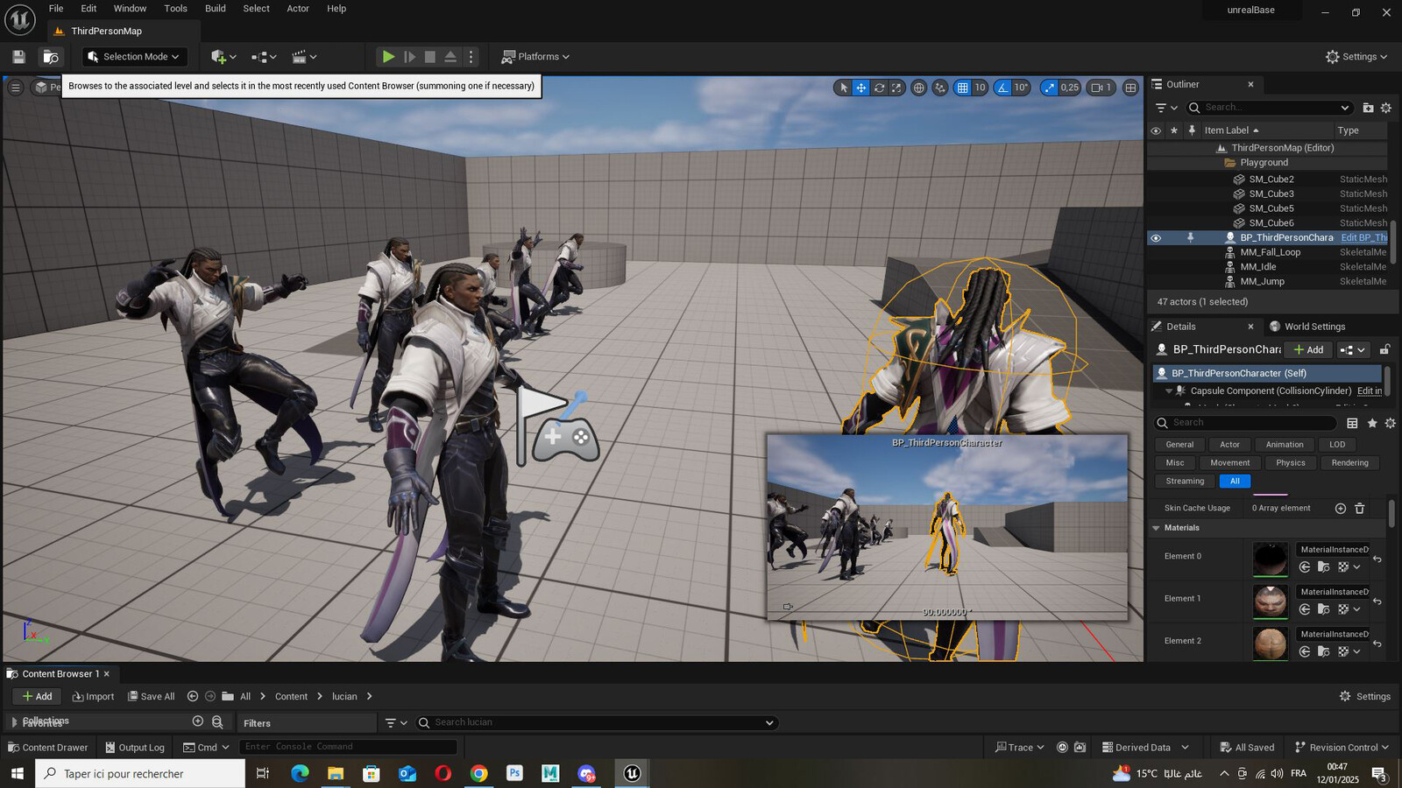Select MM_Idle actor in Outliner

pyautogui.click(x=1257, y=267)
